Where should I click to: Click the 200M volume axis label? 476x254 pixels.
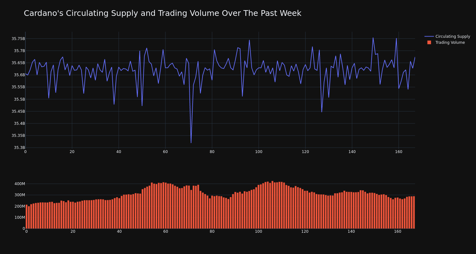pyautogui.click(x=20, y=206)
